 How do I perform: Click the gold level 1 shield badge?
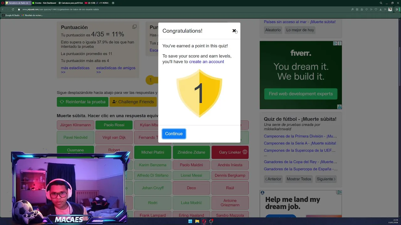(199, 93)
